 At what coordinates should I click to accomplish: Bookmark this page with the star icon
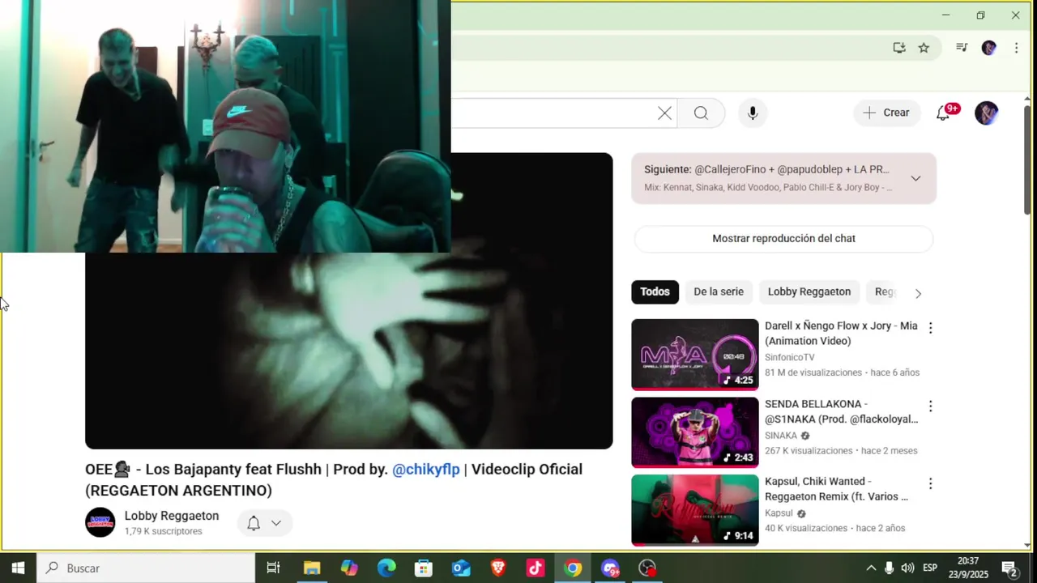(x=924, y=48)
